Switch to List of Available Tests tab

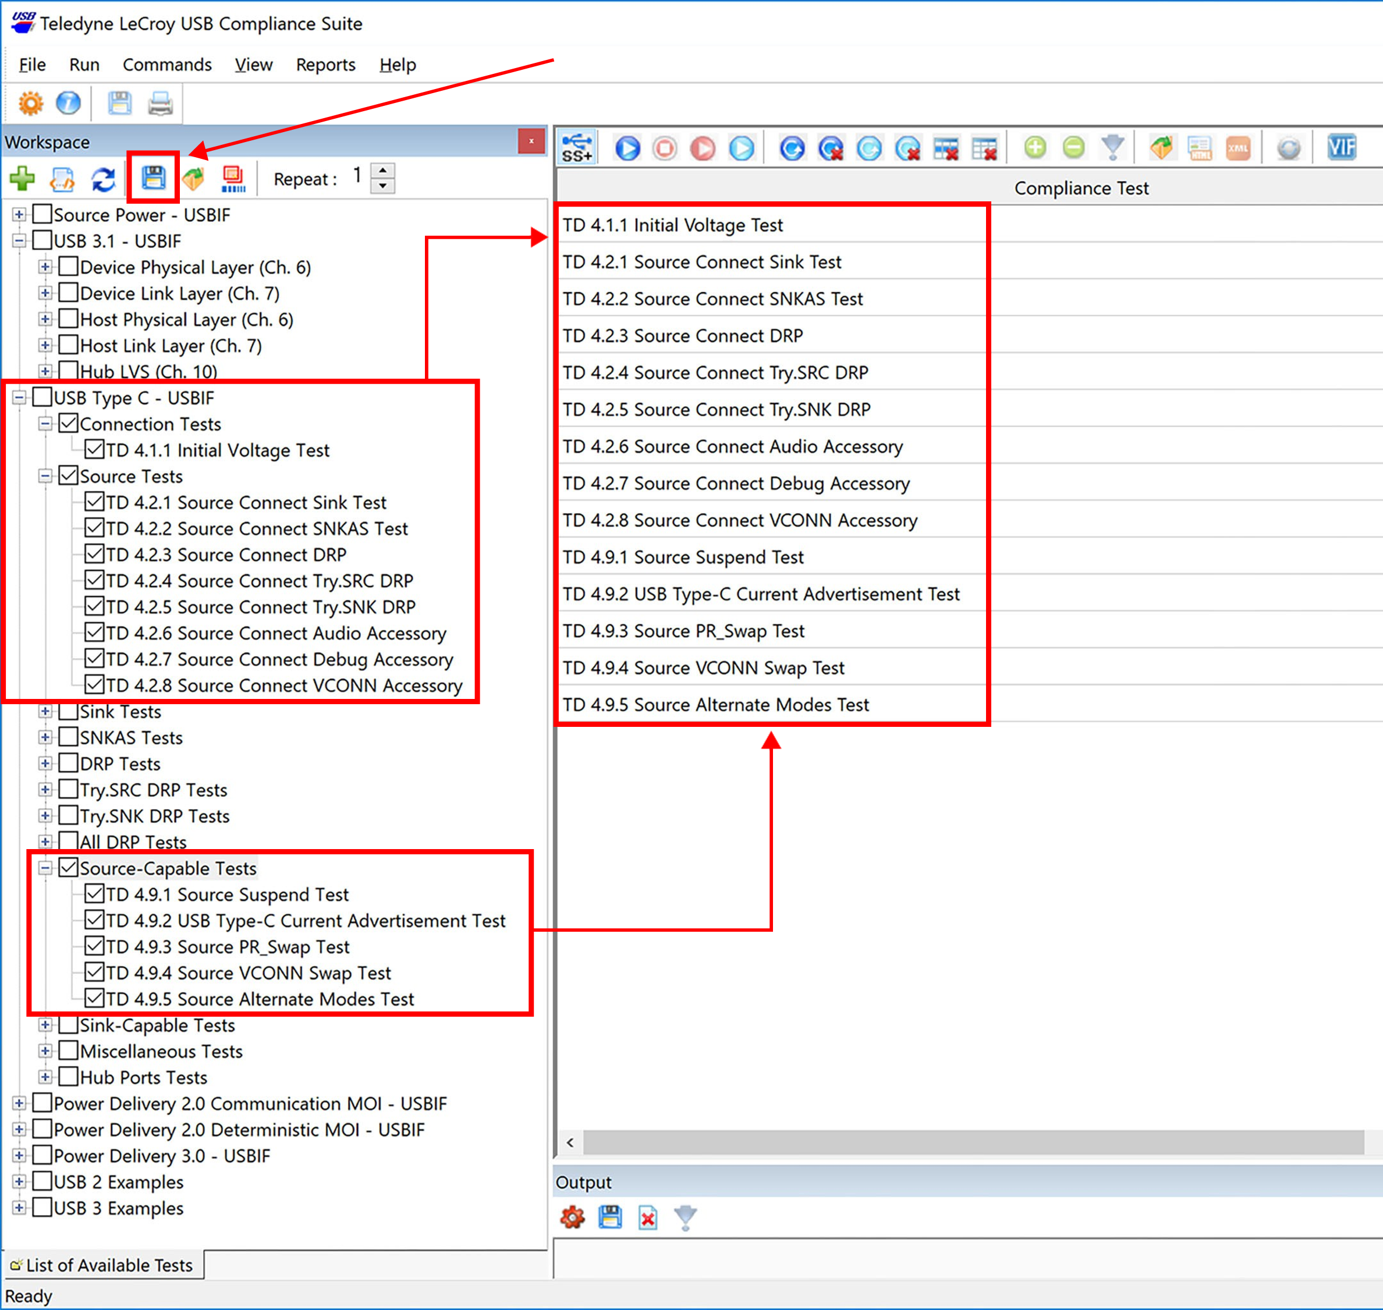pos(104,1265)
